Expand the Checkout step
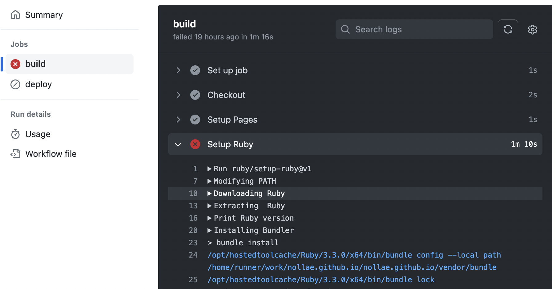Viewport: 556px width, 289px height. tap(178, 95)
